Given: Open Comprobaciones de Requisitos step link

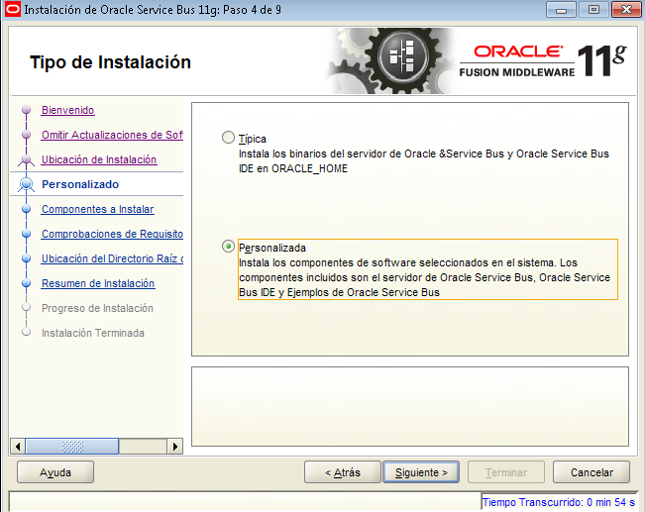Looking at the screenshot, I should [112, 234].
